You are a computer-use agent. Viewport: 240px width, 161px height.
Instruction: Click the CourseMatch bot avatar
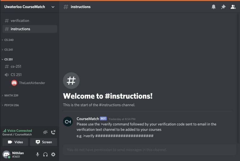68,121
